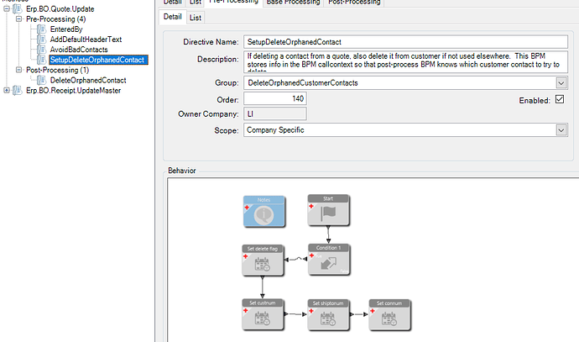Select the Set connum node

[x=389, y=314]
